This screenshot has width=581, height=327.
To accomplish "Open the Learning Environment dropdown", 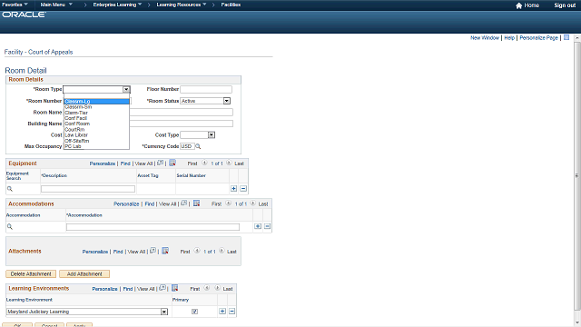I will pos(164,312).
